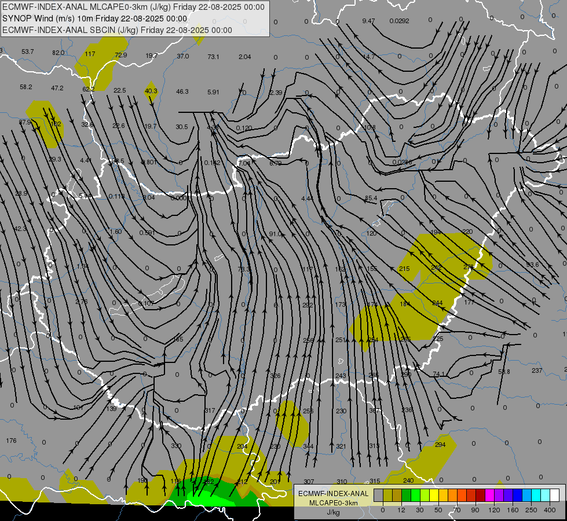Click the grid value 294
This screenshot has height=521, width=567.
440,445
